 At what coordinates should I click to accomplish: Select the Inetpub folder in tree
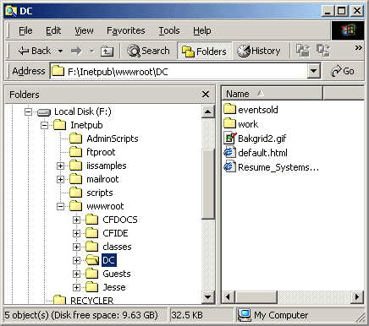coord(79,125)
